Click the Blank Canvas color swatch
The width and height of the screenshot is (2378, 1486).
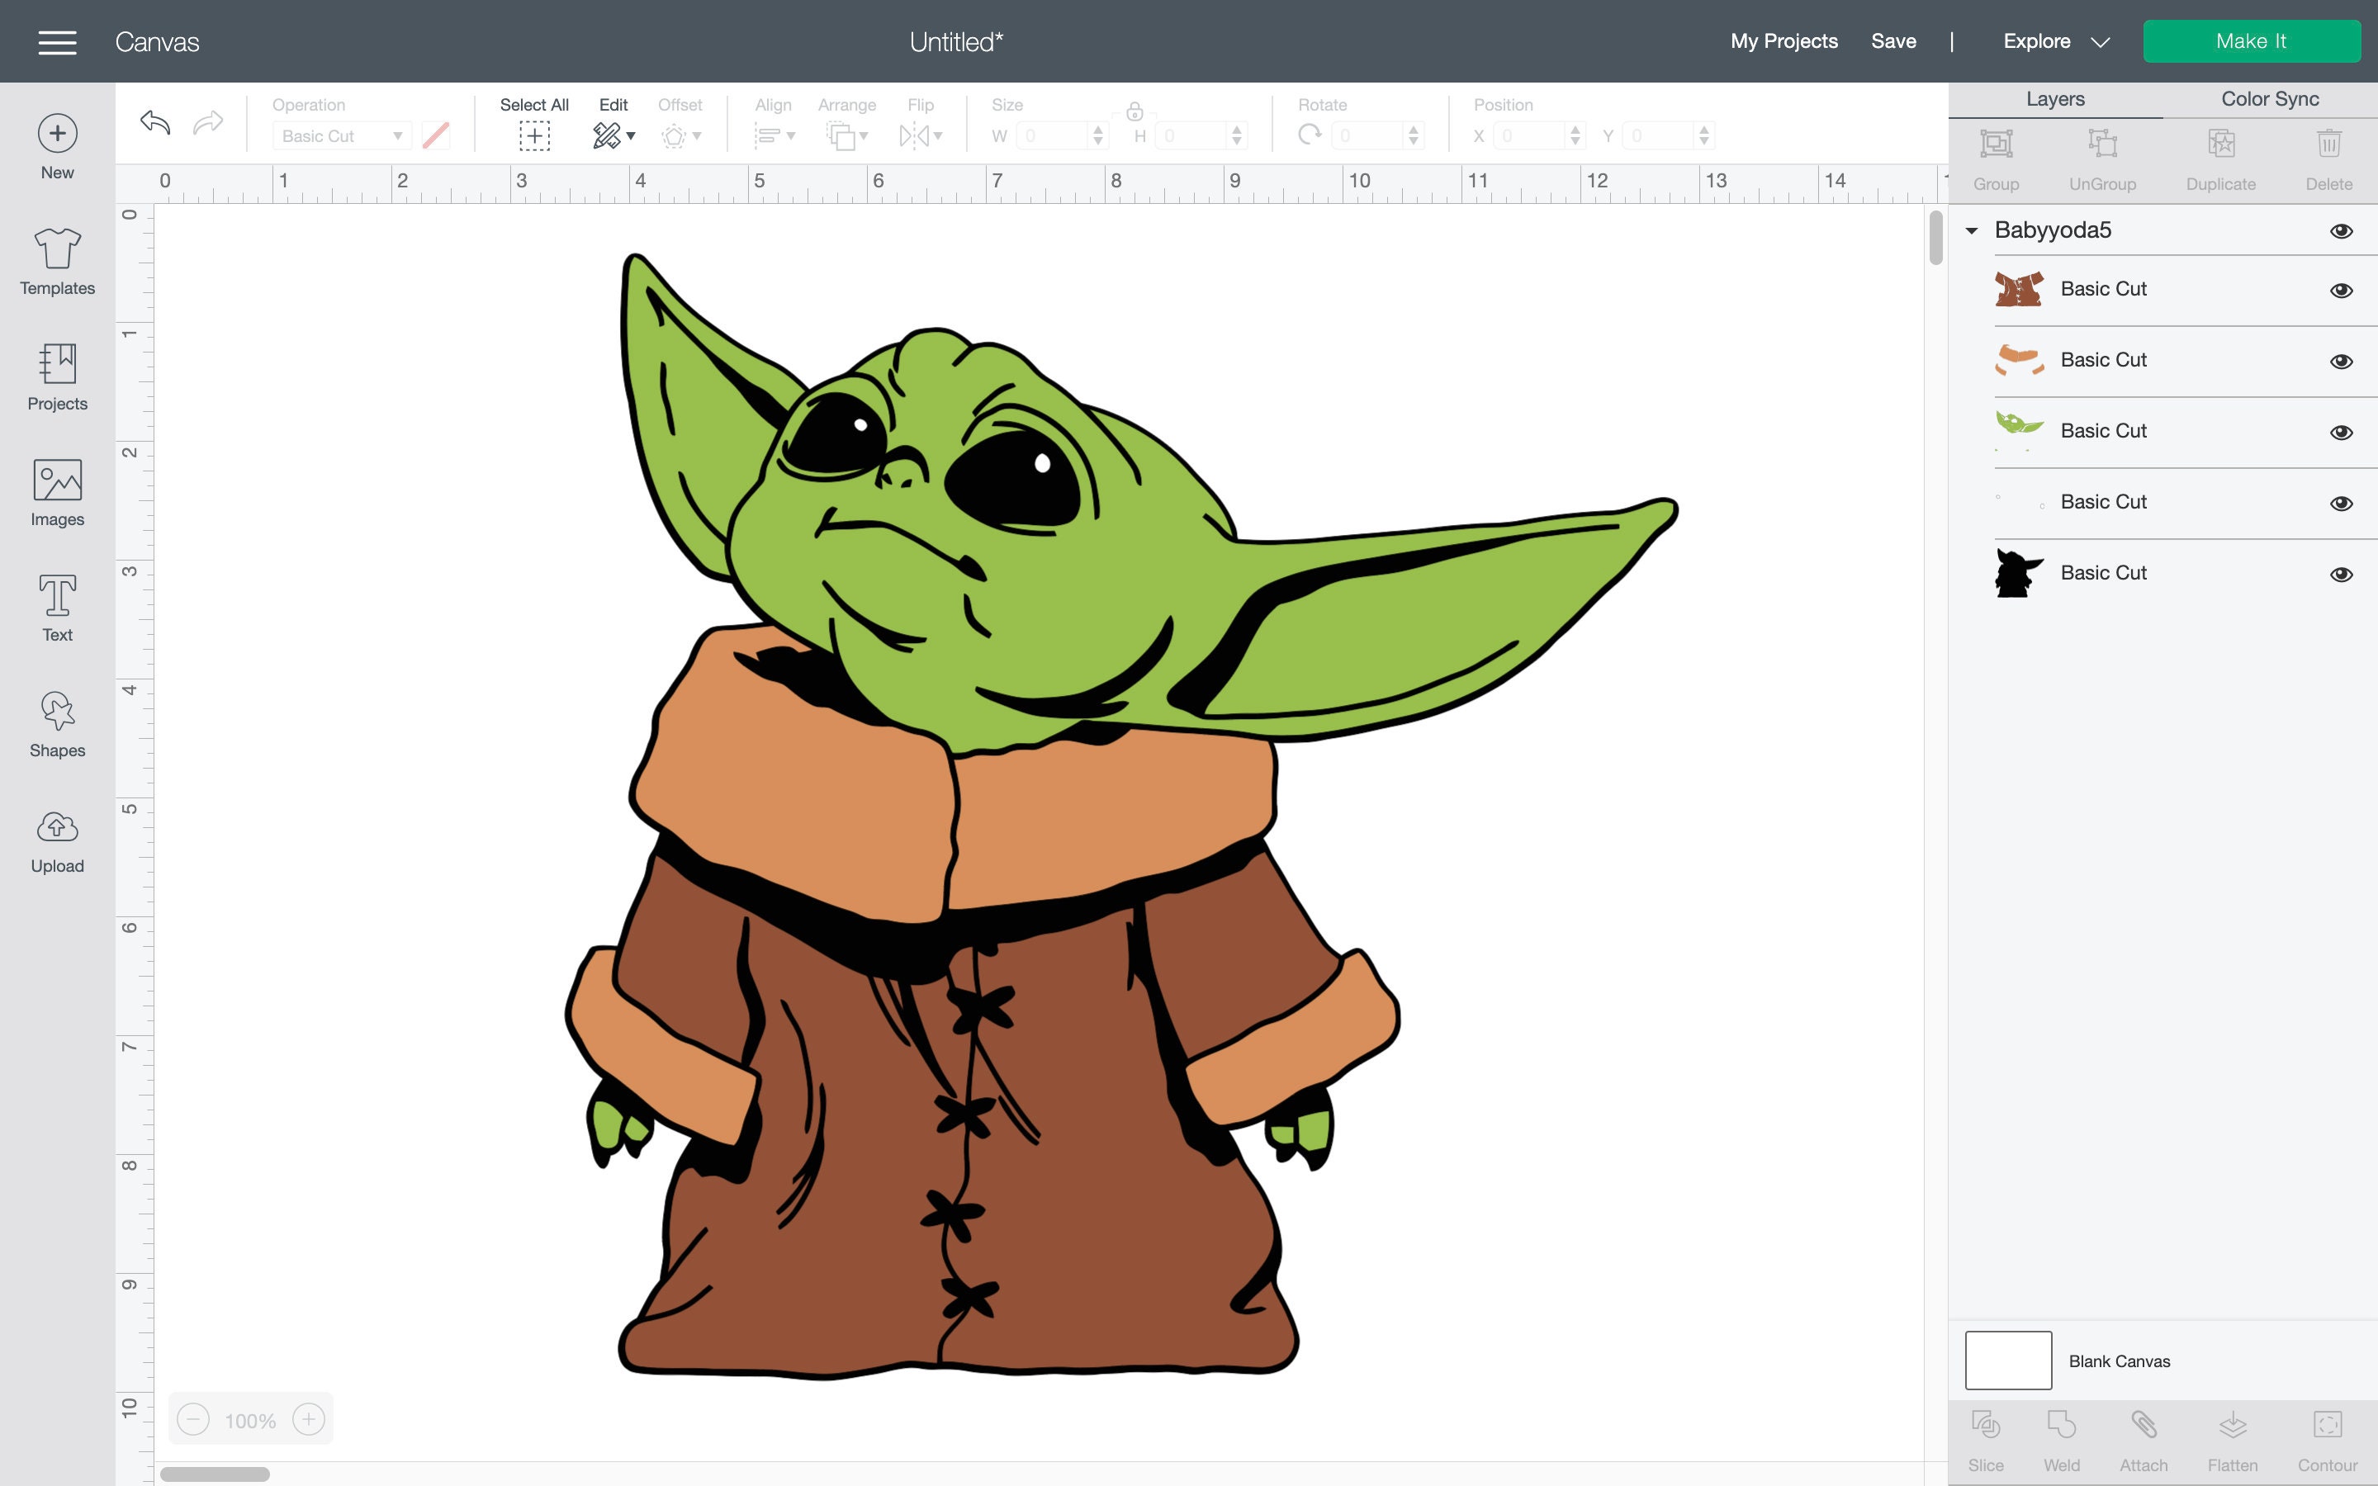point(2007,1361)
